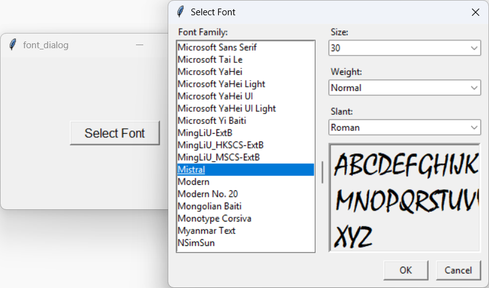Click the Weight field showing Normal
The image size is (489, 288).
404,88
